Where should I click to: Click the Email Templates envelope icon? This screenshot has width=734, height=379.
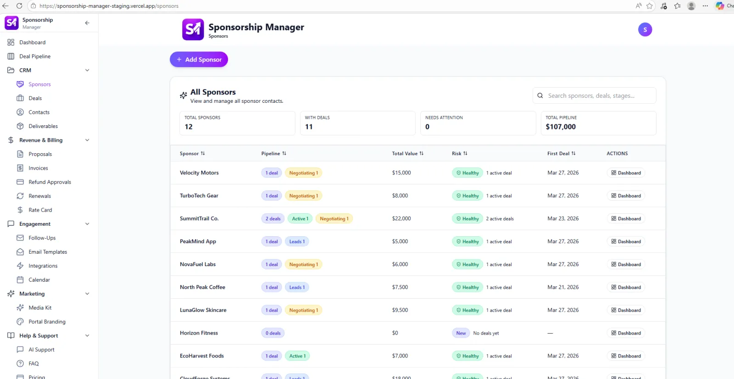tap(20, 252)
